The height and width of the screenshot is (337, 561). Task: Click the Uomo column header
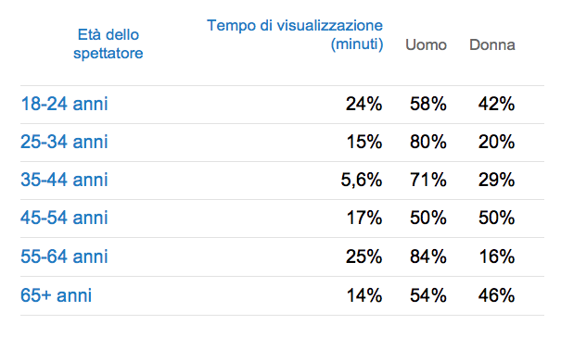coord(426,45)
